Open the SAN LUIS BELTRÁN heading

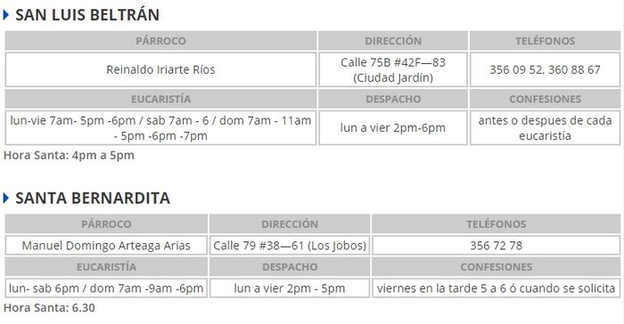pyautogui.click(x=87, y=15)
